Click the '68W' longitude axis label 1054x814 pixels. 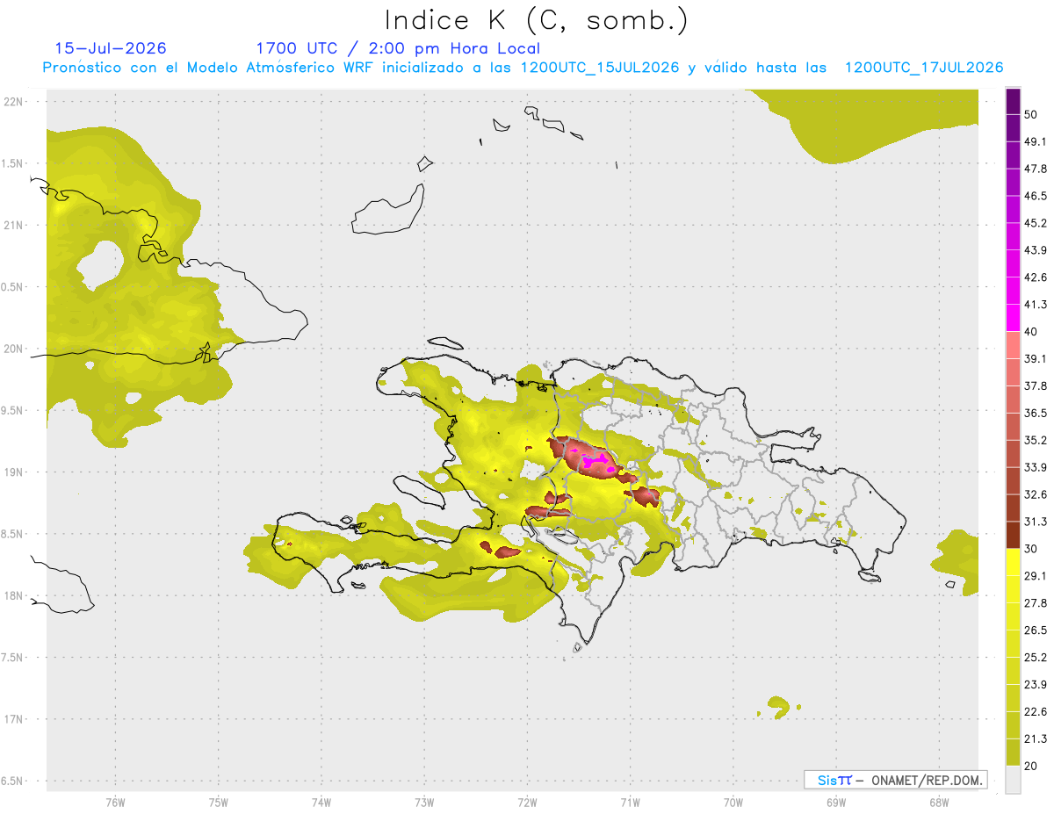[938, 802]
